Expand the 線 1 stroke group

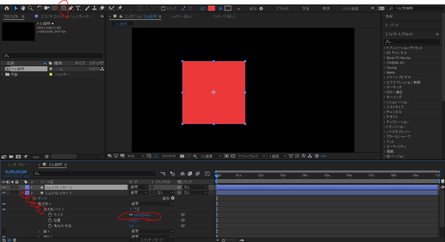(x=39, y=232)
